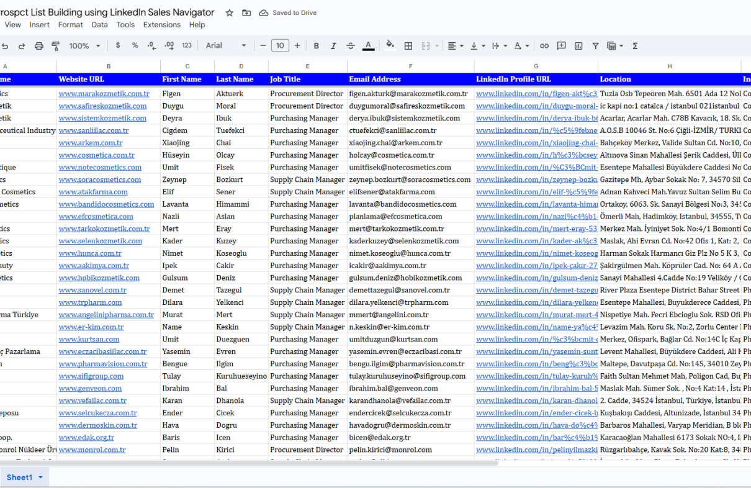This screenshot has width=751, height=488.
Task: Activate the Paint format roller tool
Action: (x=56, y=46)
